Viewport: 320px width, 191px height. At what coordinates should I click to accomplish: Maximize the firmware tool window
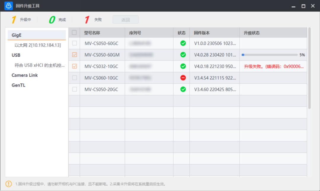[x=303, y=6]
